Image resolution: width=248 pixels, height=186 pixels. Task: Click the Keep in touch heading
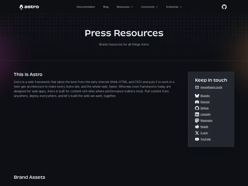[211, 80]
